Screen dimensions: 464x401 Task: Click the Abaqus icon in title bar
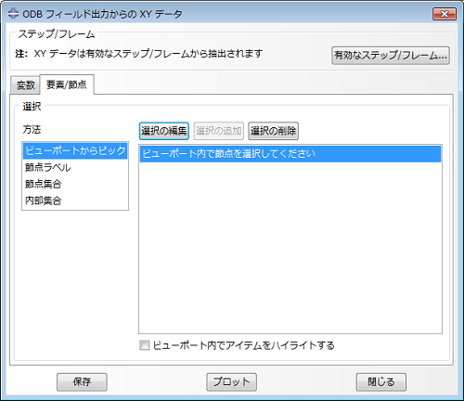(13, 14)
